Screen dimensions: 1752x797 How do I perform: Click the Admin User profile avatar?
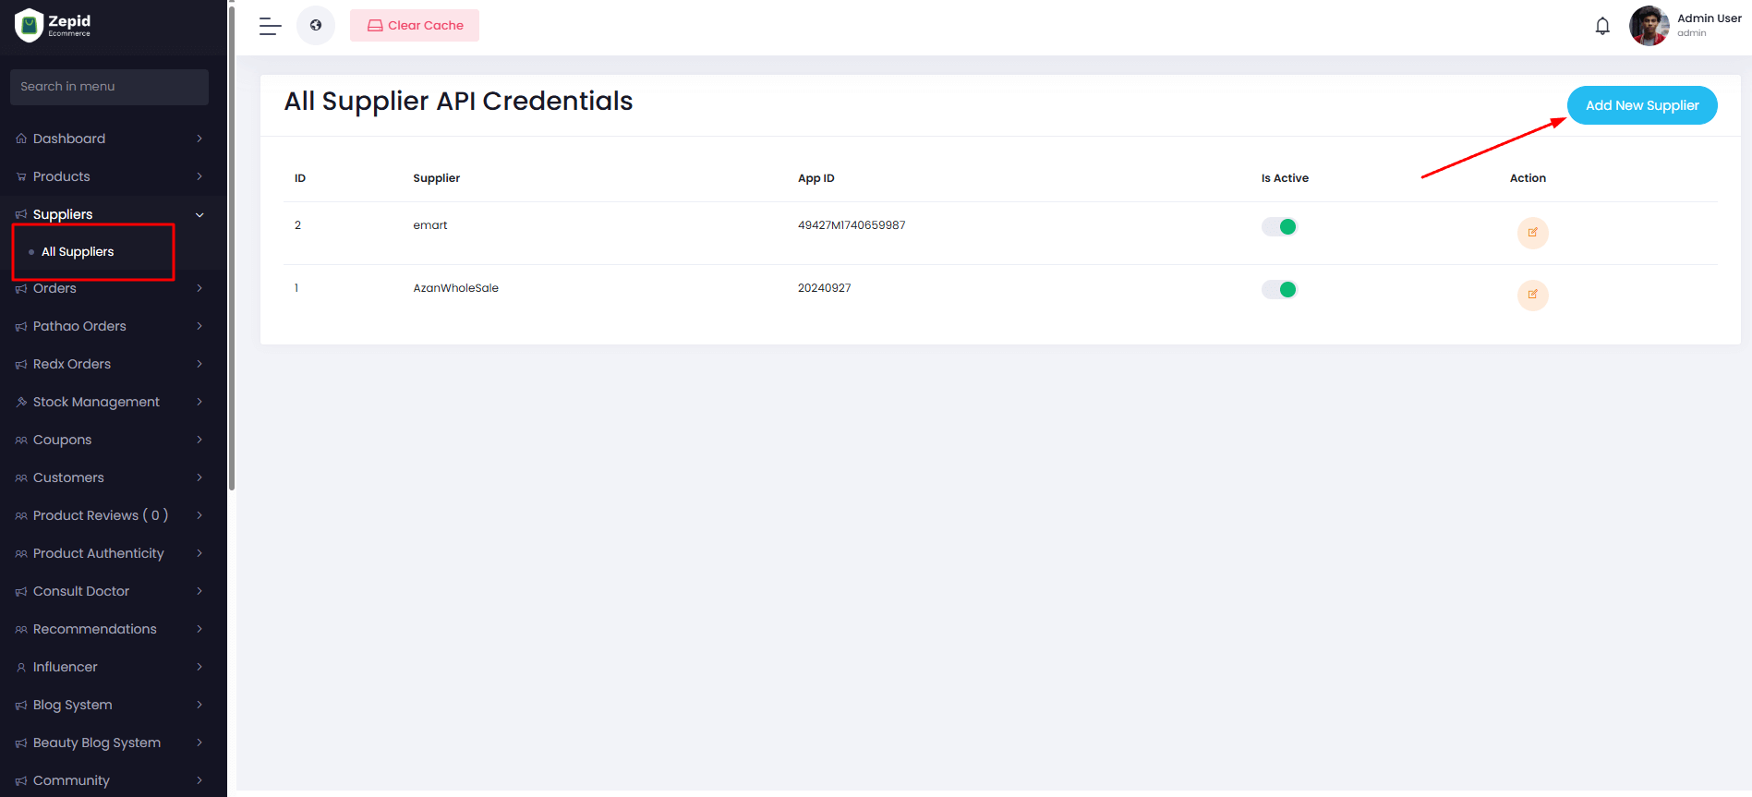pos(1649,26)
